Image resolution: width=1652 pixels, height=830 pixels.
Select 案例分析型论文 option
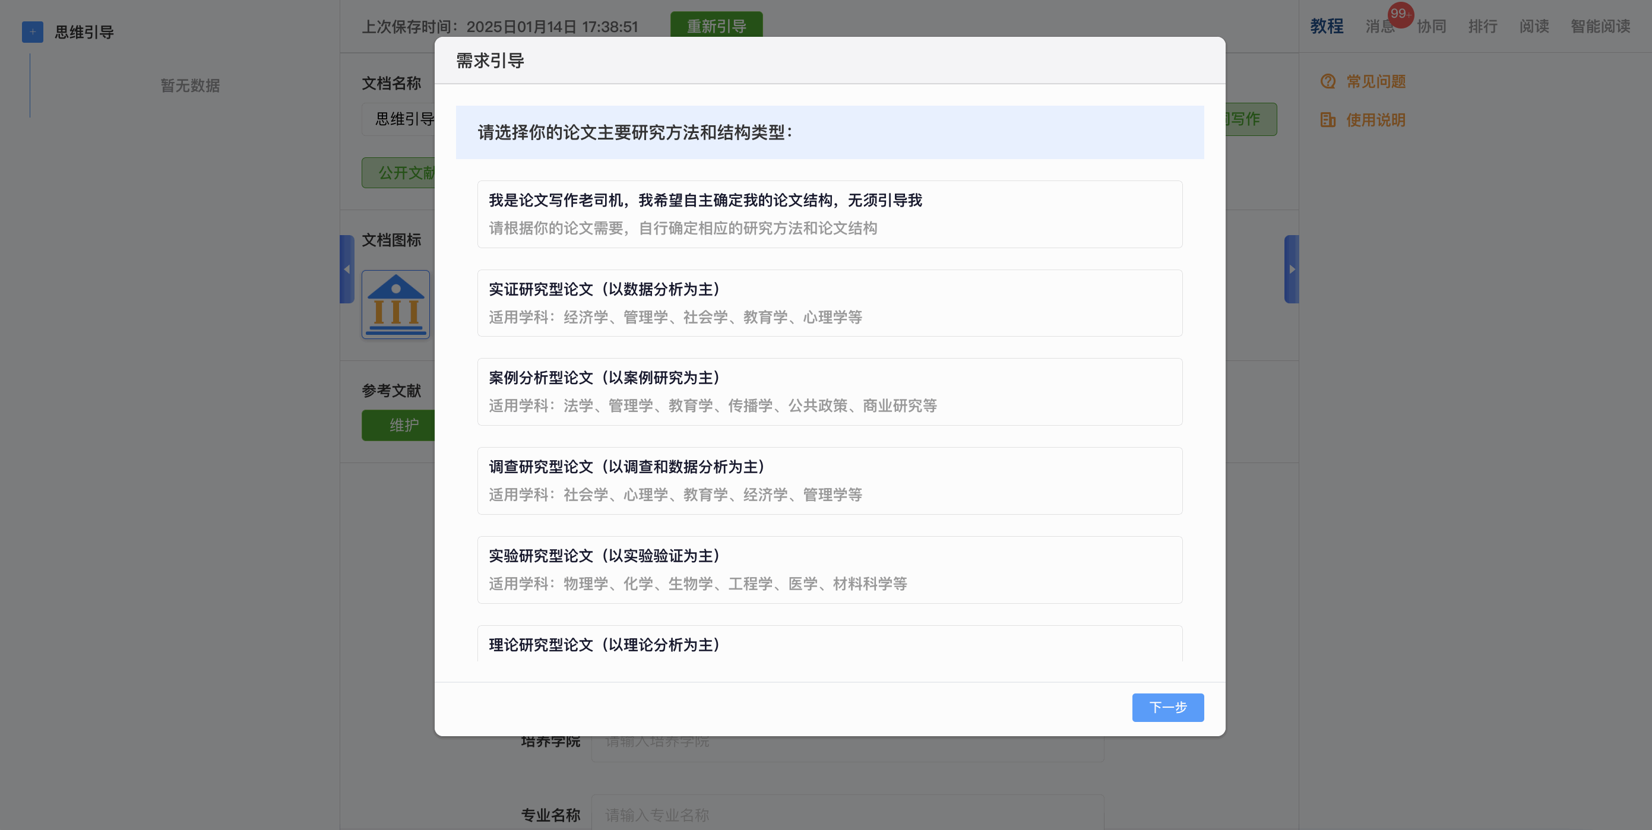(829, 392)
